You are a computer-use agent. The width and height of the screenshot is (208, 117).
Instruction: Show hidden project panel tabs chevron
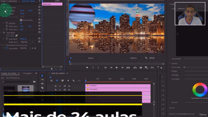36,73
